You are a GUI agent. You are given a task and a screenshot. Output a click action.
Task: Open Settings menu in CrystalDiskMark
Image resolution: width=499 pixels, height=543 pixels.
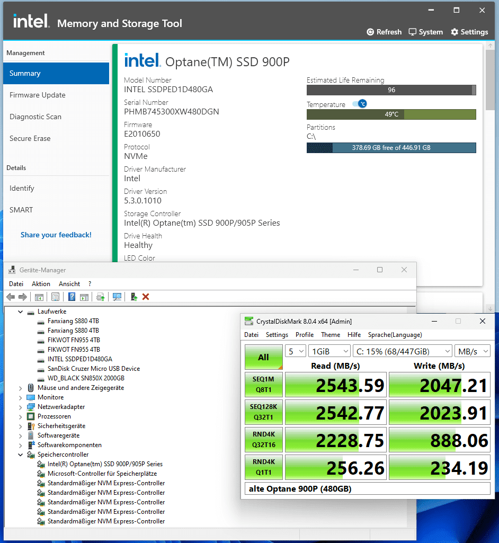coord(277,334)
